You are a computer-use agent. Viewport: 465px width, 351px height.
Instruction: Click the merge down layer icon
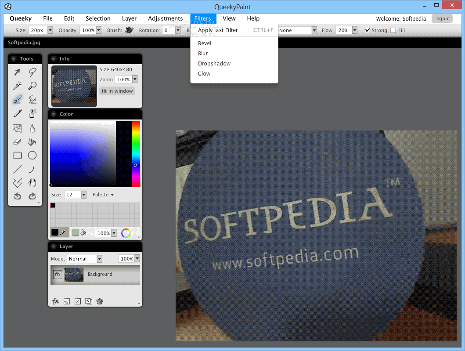[89, 301]
